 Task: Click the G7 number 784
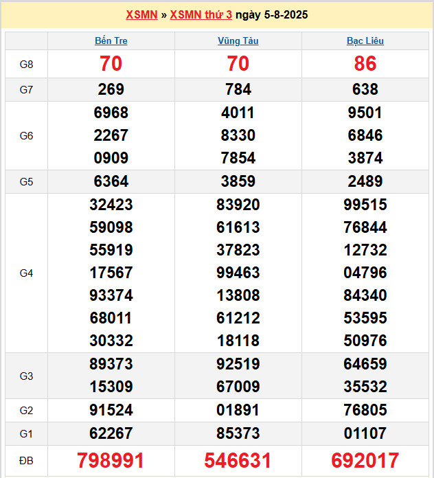tap(238, 89)
